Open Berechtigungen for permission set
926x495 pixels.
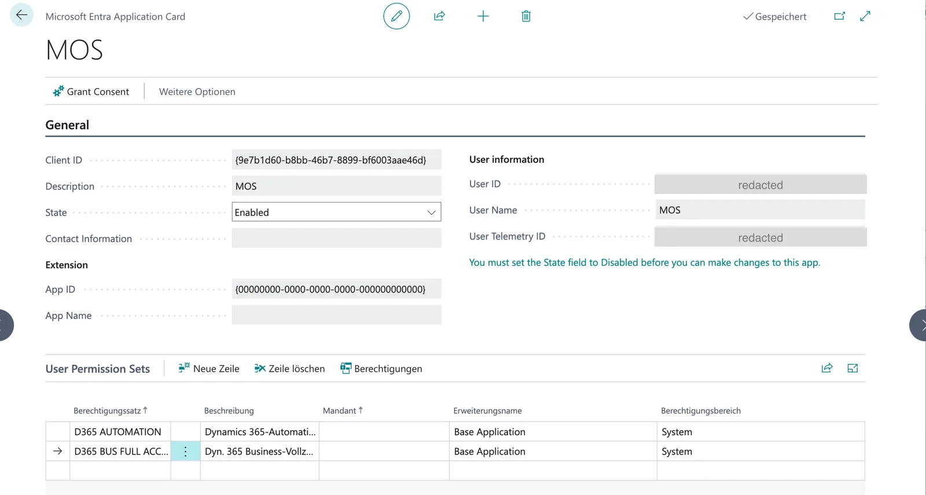pos(381,368)
